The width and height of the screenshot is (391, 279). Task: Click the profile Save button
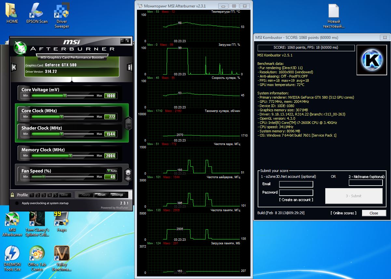point(64,195)
